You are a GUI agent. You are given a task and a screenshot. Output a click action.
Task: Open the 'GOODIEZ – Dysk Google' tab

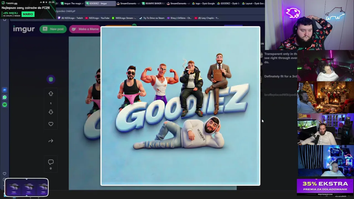[x=228, y=4]
